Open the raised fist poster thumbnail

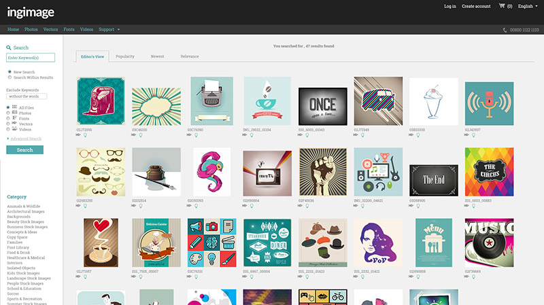pos(322,172)
